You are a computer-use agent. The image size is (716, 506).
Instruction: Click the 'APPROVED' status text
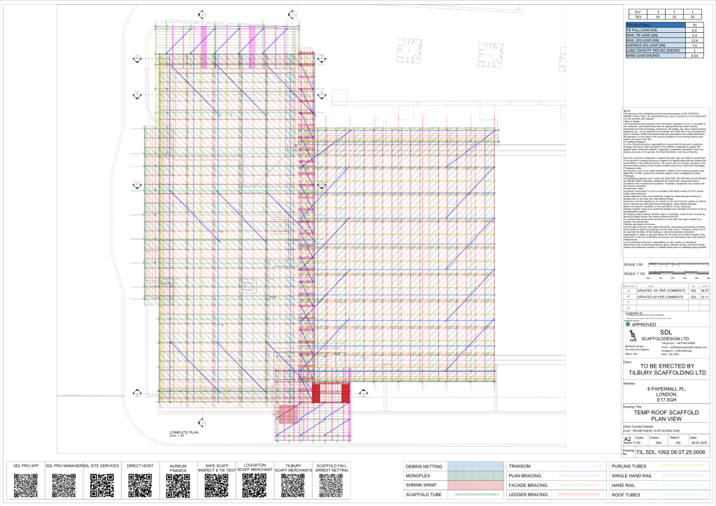(644, 325)
